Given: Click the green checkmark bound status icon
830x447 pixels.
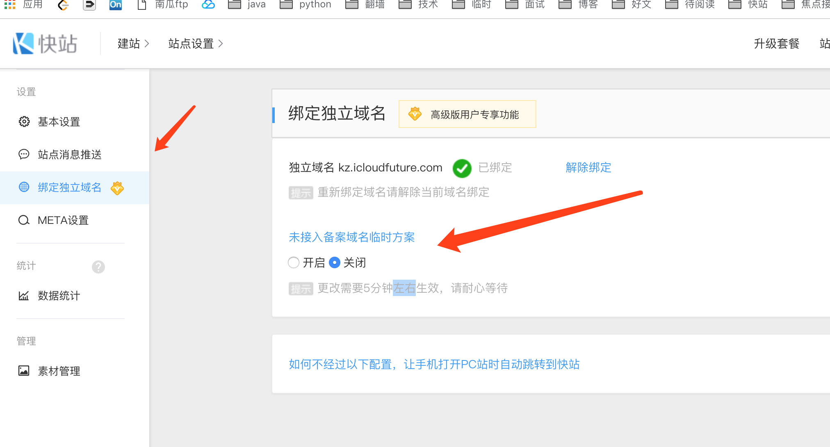Looking at the screenshot, I should (462, 168).
